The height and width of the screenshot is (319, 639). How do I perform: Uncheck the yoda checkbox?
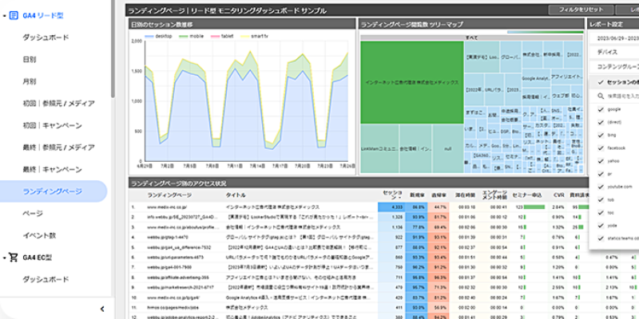click(x=601, y=226)
